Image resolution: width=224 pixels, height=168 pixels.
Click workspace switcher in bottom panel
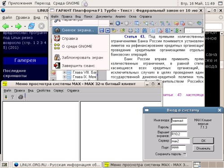click(208, 165)
